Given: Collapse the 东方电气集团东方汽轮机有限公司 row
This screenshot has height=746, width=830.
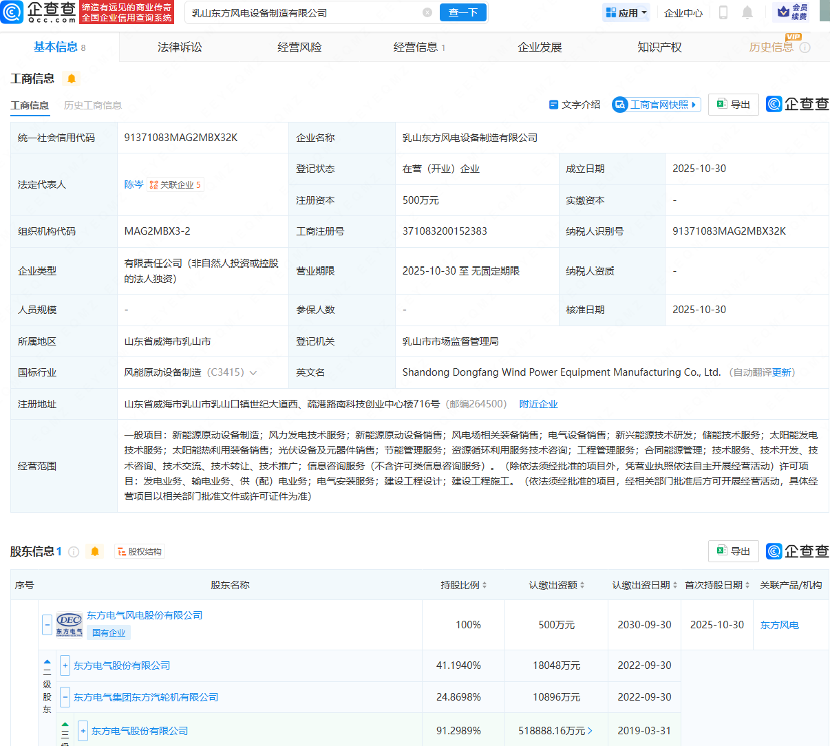Looking at the screenshot, I should point(65,697).
